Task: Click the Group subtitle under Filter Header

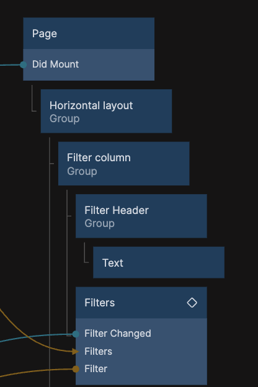Action: pyautogui.click(x=99, y=224)
